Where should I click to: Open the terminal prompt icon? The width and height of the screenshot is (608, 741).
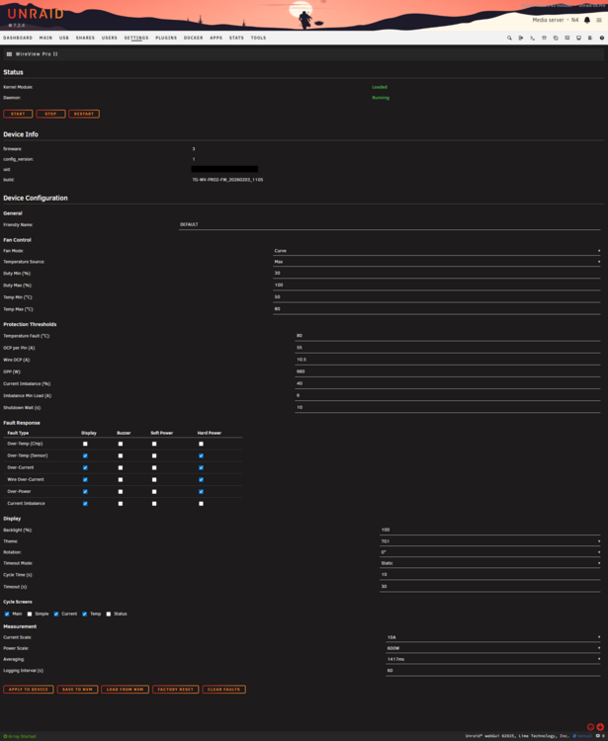pyautogui.click(x=532, y=38)
